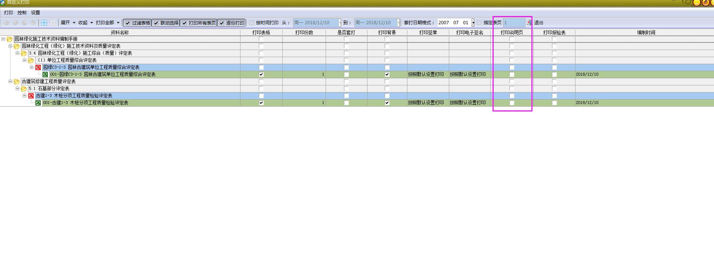This screenshot has height=280, width=714.
Task: Click the 打印所有表页 toggle button
Action: [x=199, y=23]
